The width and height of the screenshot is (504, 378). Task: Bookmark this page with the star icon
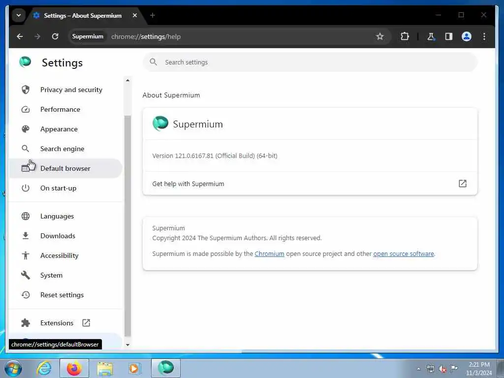pos(380,36)
